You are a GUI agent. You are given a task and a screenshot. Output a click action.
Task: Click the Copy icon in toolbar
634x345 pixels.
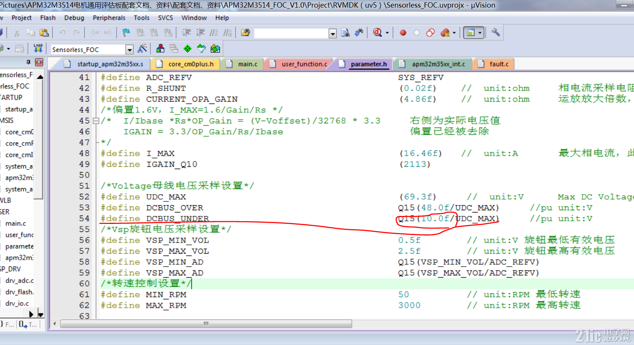(31, 33)
